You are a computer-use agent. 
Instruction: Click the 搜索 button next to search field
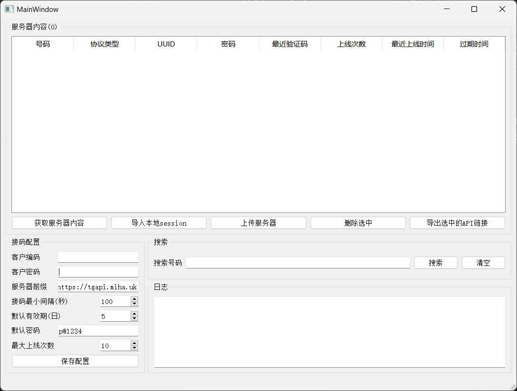pos(435,263)
